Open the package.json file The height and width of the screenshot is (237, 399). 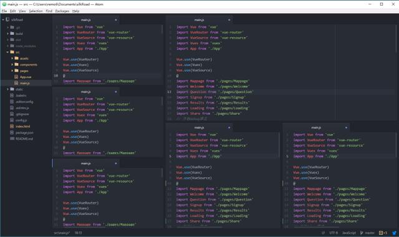24,133
